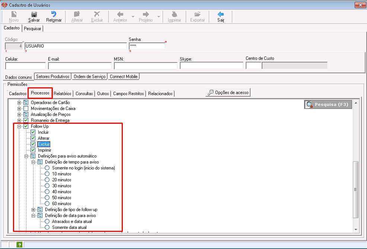Click the Opções de acesso button
Viewport: 367px width, 249px height.
[228, 92]
